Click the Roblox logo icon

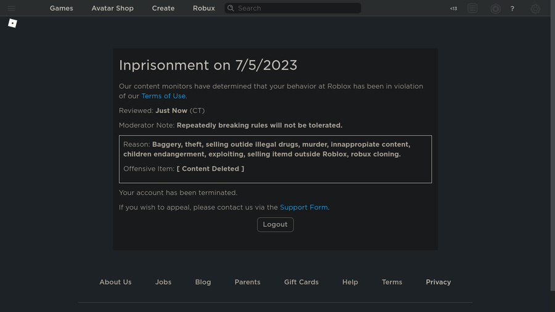click(12, 23)
